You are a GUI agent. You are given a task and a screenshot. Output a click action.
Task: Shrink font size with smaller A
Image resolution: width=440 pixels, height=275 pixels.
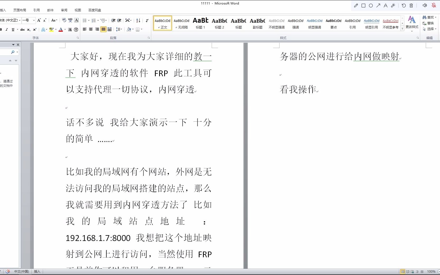(x=45, y=20)
